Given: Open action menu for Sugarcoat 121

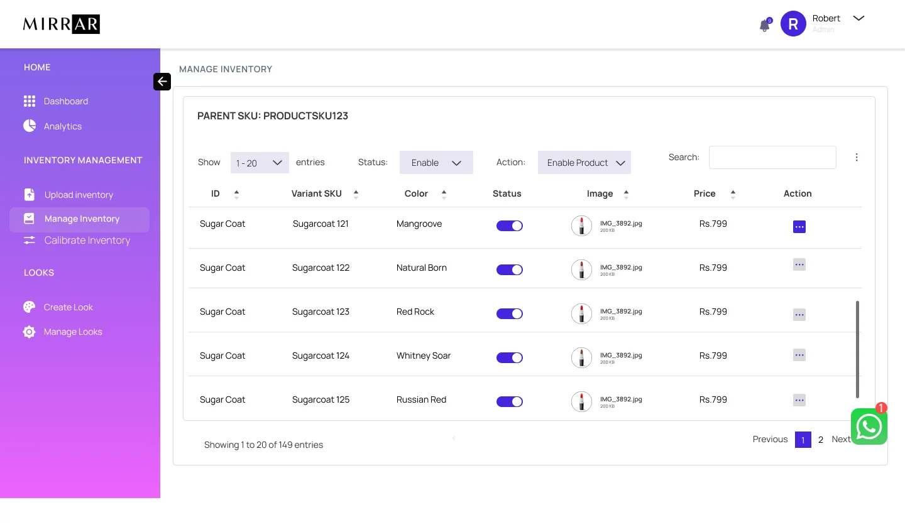Looking at the screenshot, I should coord(799,226).
